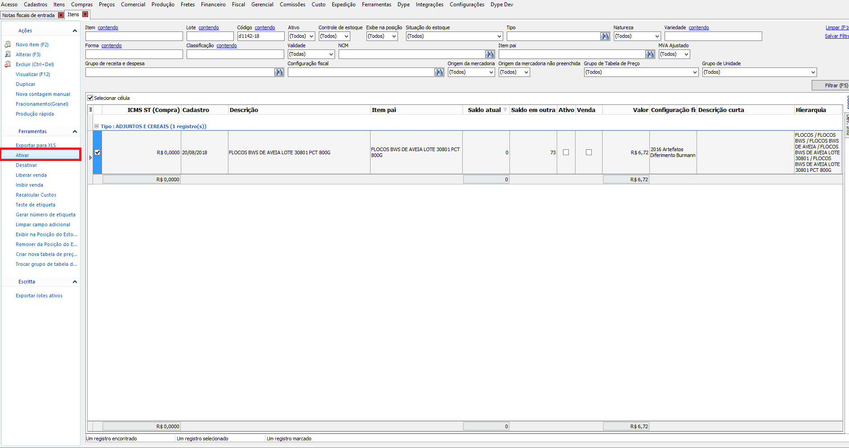Collapse the Escritta panel section
The image size is (849, 448).
pyautogui.click(x=75, y=282)
